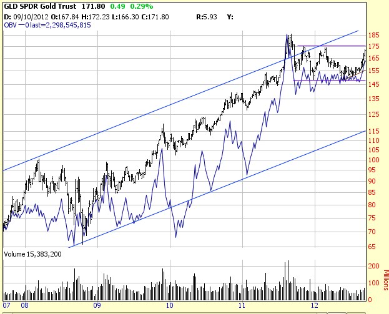Click the "12" year label on time axis
The width and height of the screenshot is (389, 314).
click(314, 305)
